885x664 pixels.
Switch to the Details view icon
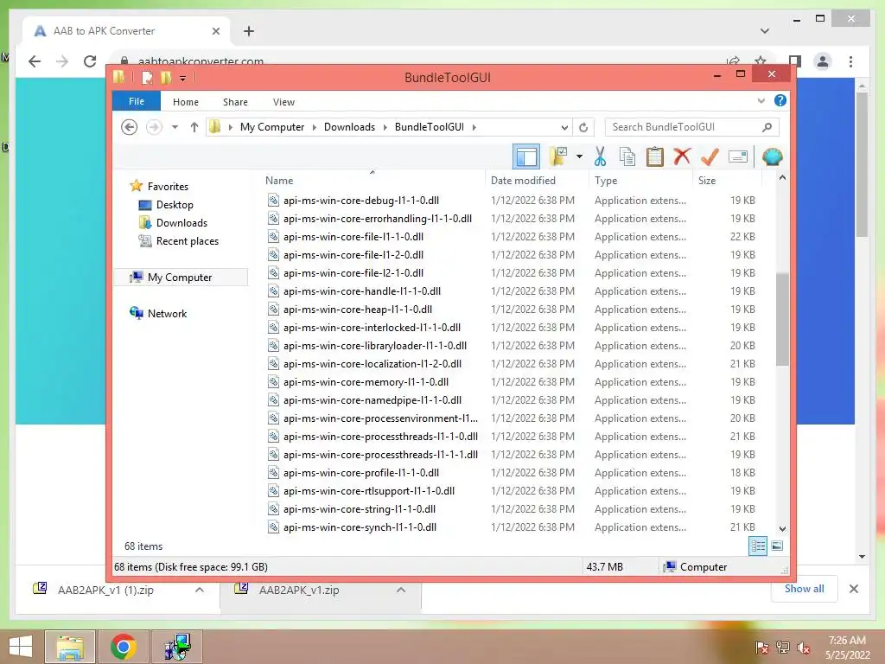(757, 546)
